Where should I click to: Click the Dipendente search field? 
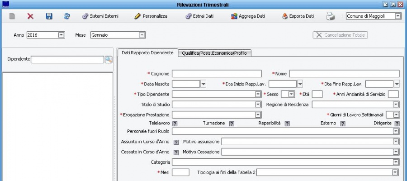(67, 59)
